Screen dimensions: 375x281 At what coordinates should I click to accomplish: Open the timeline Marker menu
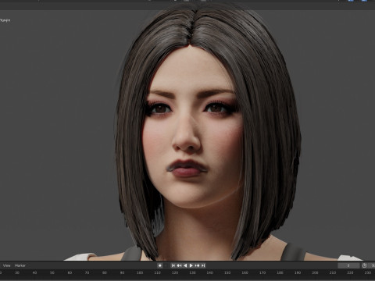[20, 265]
